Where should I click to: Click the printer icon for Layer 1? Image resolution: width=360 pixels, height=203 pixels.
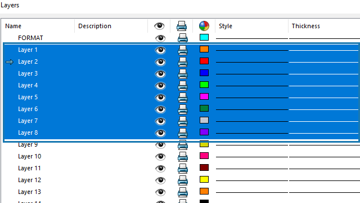182,50
